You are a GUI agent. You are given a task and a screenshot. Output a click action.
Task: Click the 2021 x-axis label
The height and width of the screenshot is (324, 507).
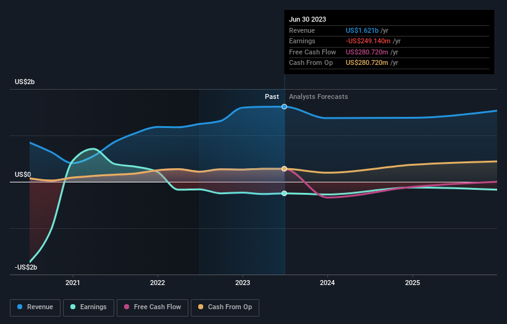click(x=73, y=283)
